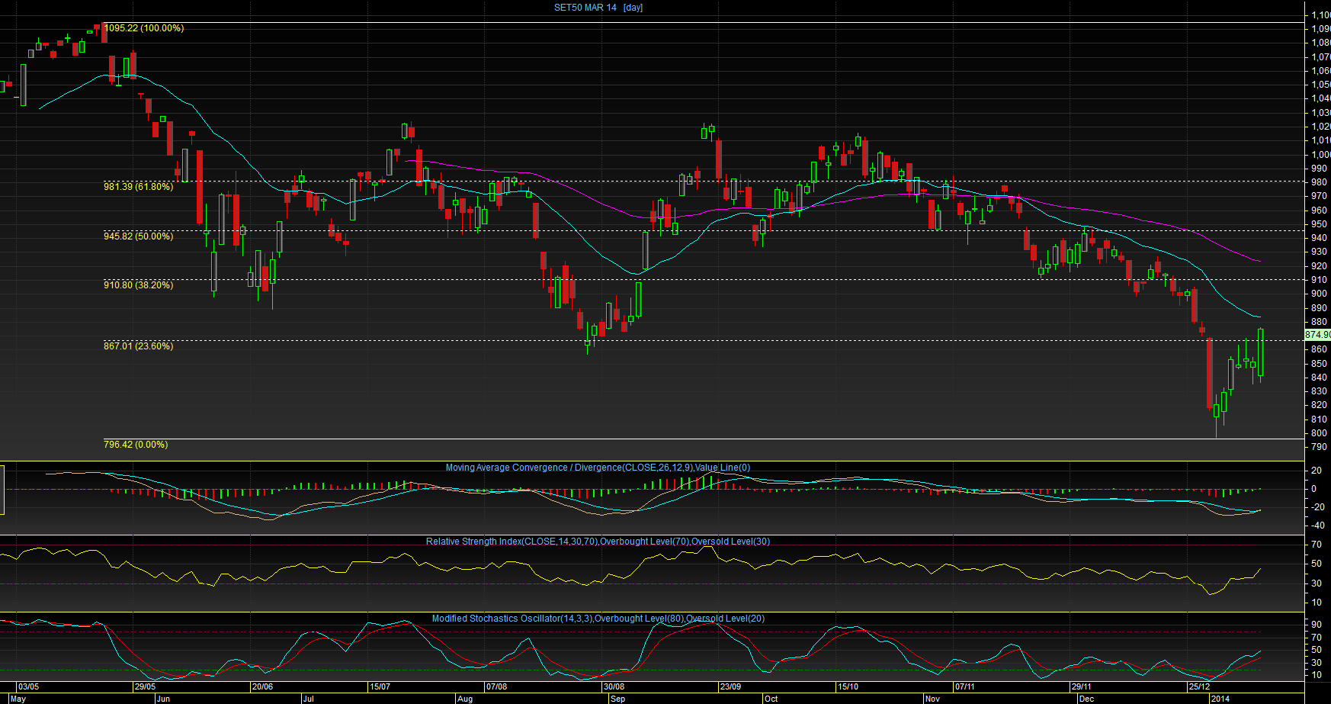1331x704 pixels.
Task: Click the '20' label on MACD axis
Action: (1317, 471)
